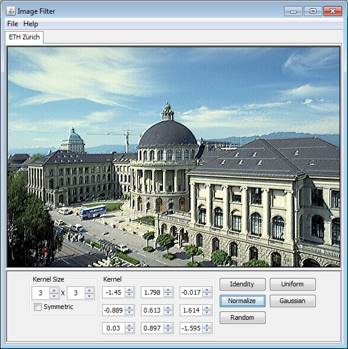
Task: Decrement the -0.889 kernel value
Action: tap(129, 313)
